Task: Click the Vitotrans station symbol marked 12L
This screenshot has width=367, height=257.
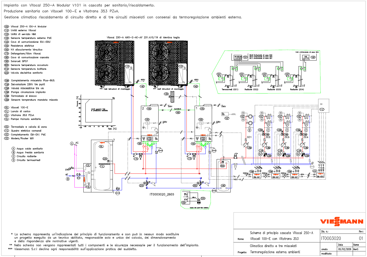Action: coord(87,178)
